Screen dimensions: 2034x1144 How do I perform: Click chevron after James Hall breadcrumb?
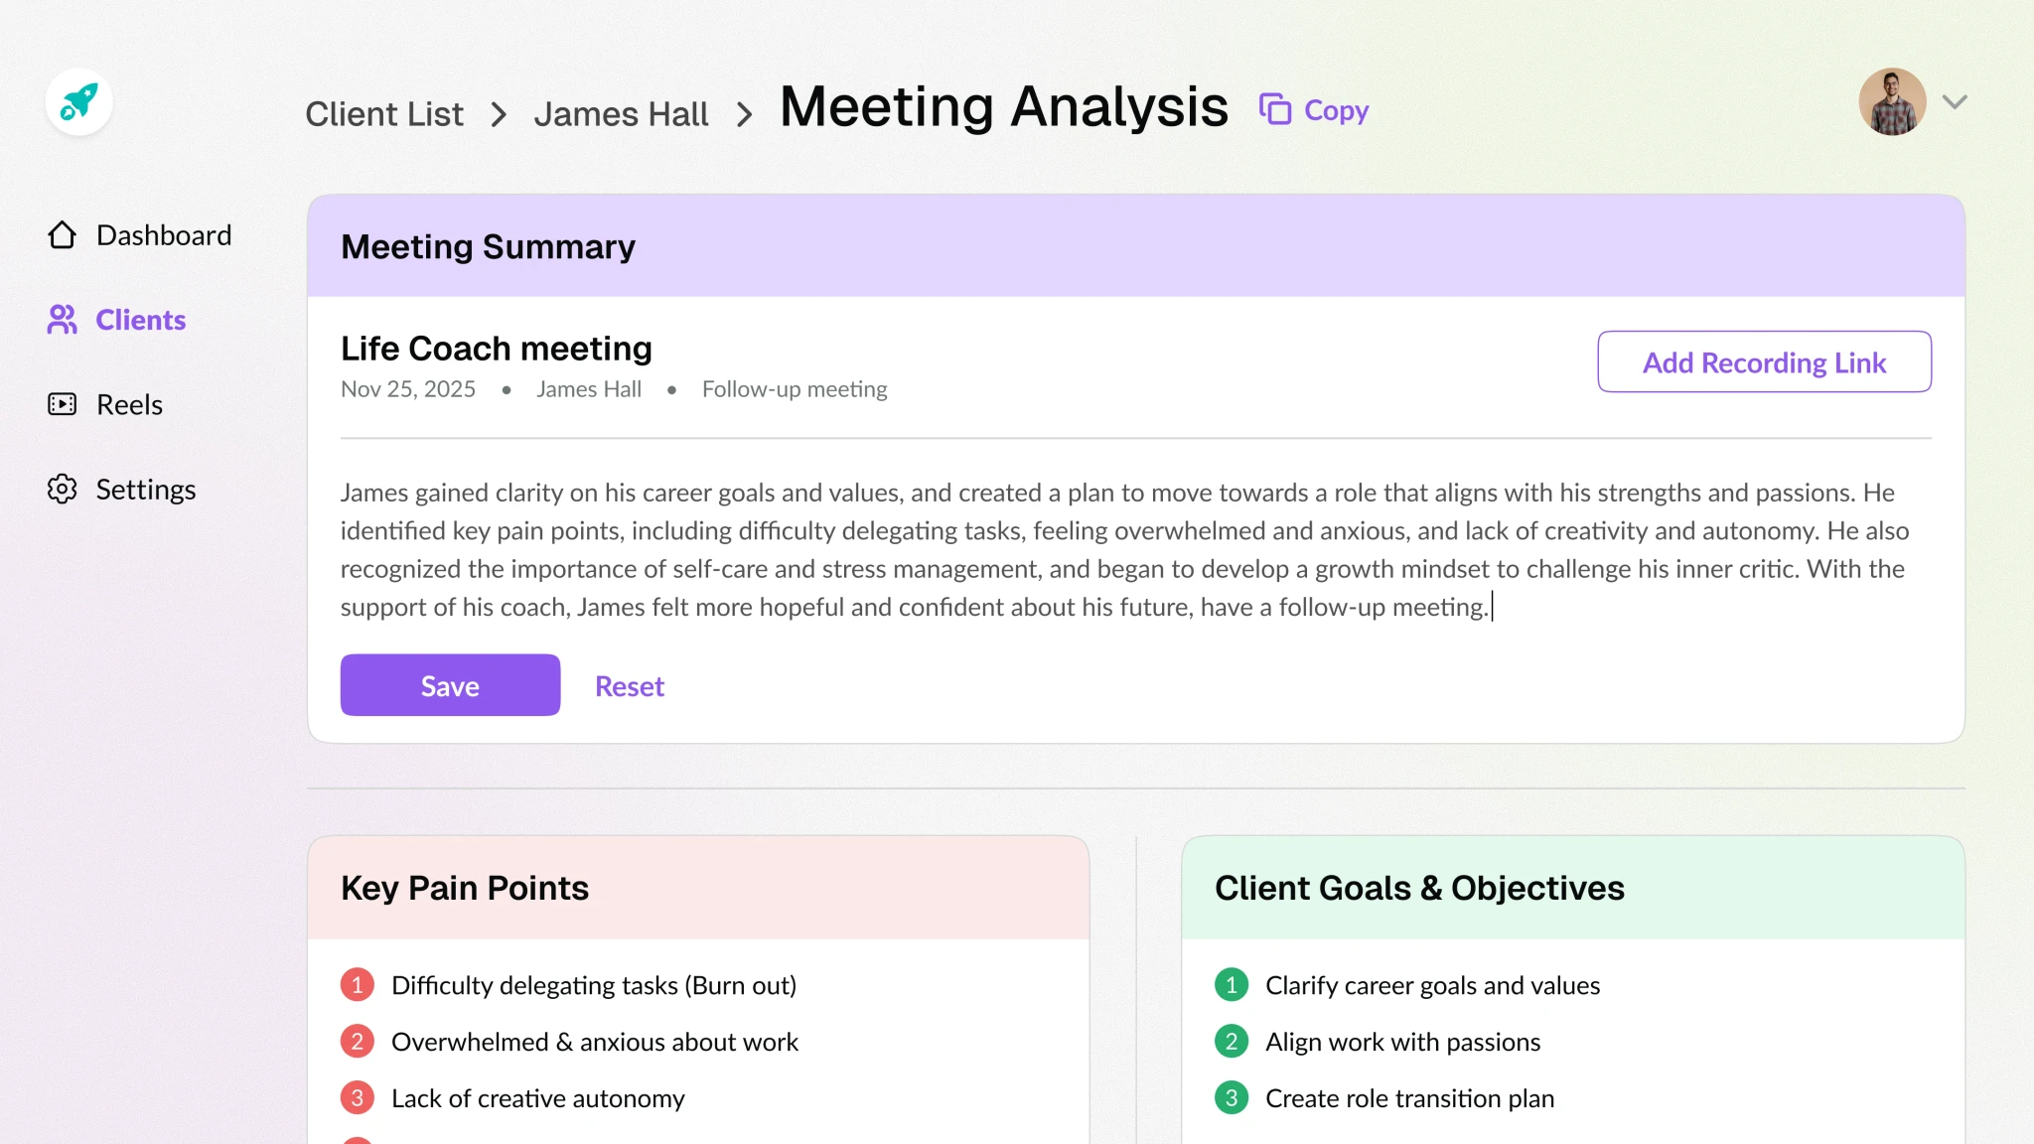[744, 115]
